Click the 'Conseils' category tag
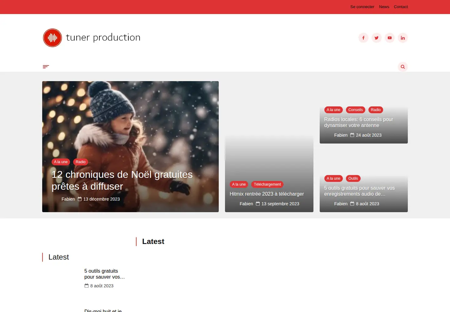Viewport: 450px width, 312px height. pyautogui.click(x=356, y=110)
